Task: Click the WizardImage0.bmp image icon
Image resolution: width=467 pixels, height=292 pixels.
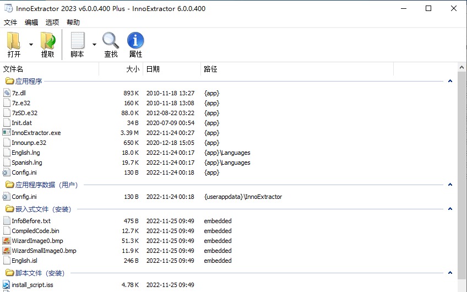Action: [x=7, y=241]
